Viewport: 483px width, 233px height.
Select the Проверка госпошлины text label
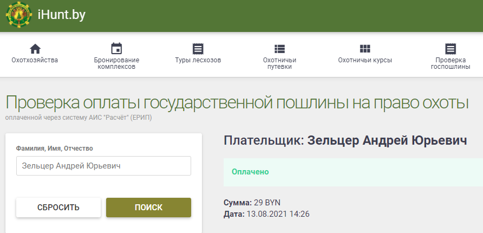(x=451, y=63)
